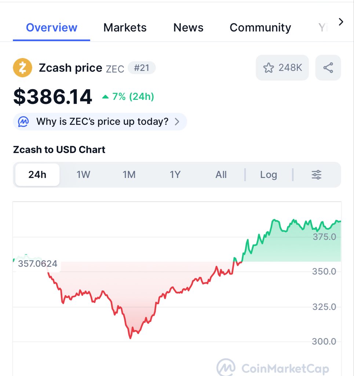
Task: Switch to the News tab
Action: coord(188,28)
